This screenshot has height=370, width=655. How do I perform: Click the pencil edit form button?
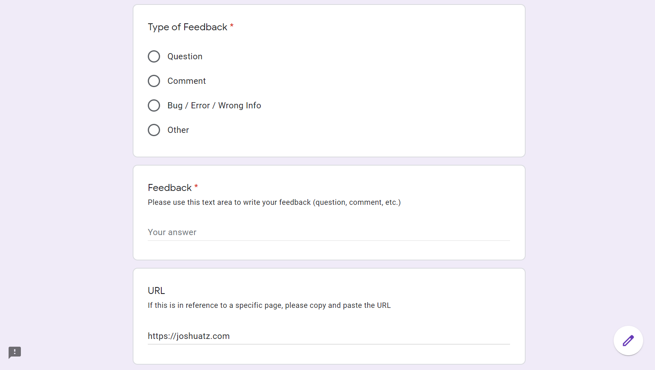coord(628,341)
